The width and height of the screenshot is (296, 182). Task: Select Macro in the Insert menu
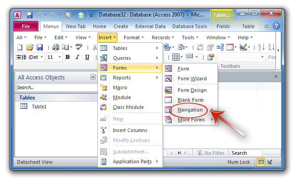point(130,87)
